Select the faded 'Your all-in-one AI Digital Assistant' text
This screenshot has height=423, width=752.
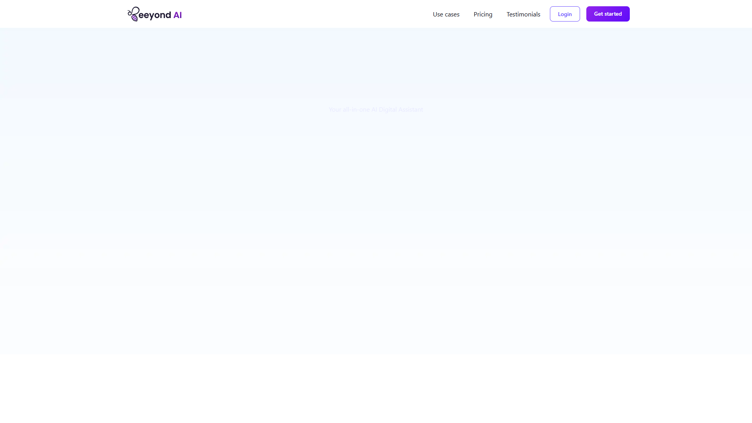pyautogui.click(x=376, y=110)
